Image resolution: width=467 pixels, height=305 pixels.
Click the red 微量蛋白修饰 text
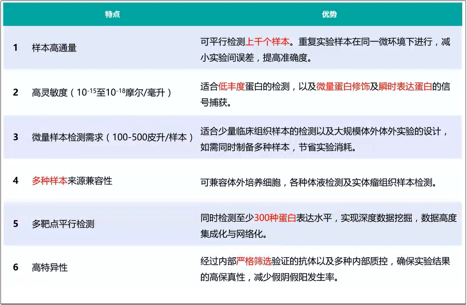pos(343,86)
